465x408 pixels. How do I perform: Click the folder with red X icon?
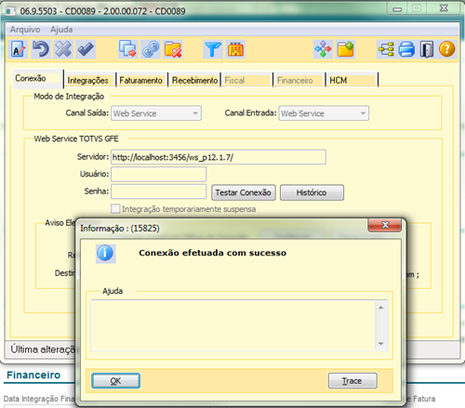(x=173, y=49)
